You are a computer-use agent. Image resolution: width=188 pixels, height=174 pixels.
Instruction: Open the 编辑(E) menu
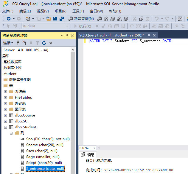pos(25,11)
